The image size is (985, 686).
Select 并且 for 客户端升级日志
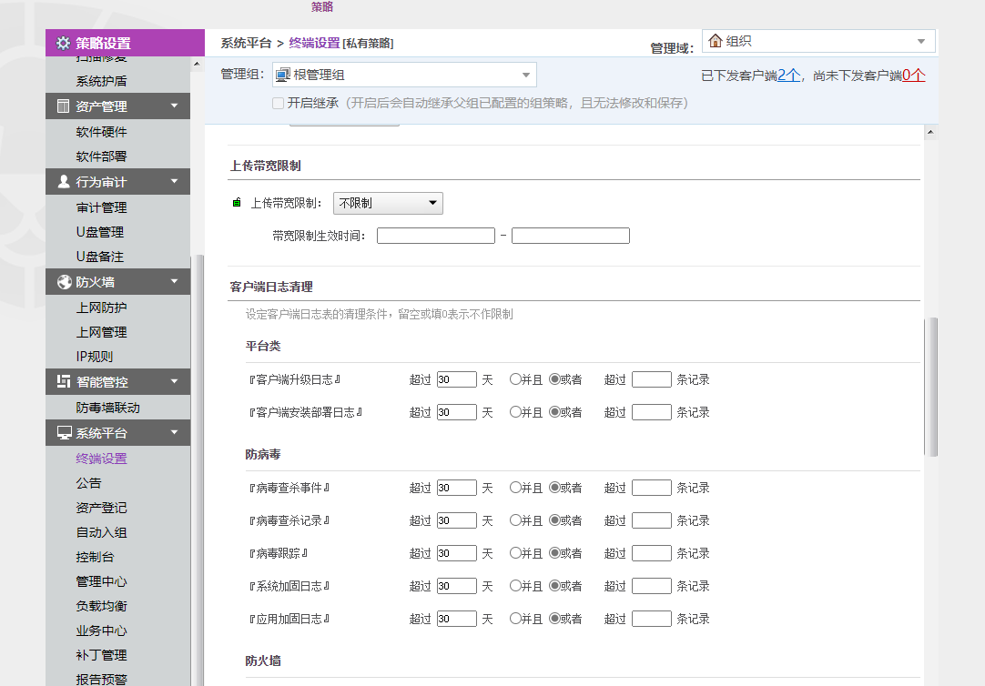pos(515,379)
